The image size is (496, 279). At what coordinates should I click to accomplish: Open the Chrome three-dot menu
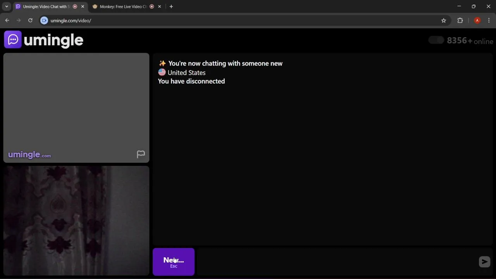pos(489,21)
